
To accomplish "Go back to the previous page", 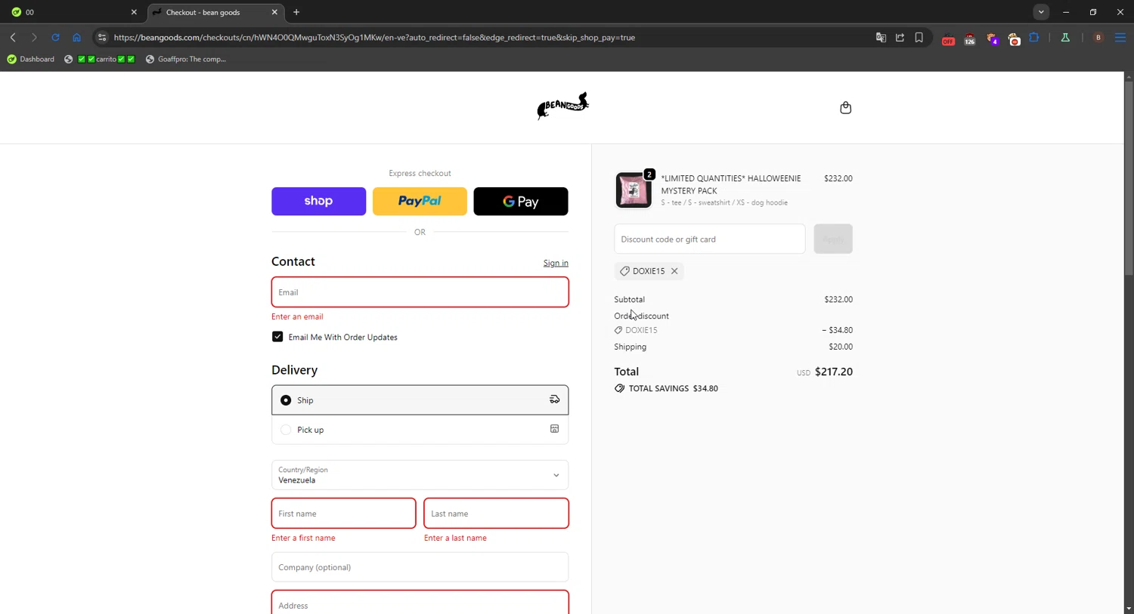I will click(x=13, y=37).
